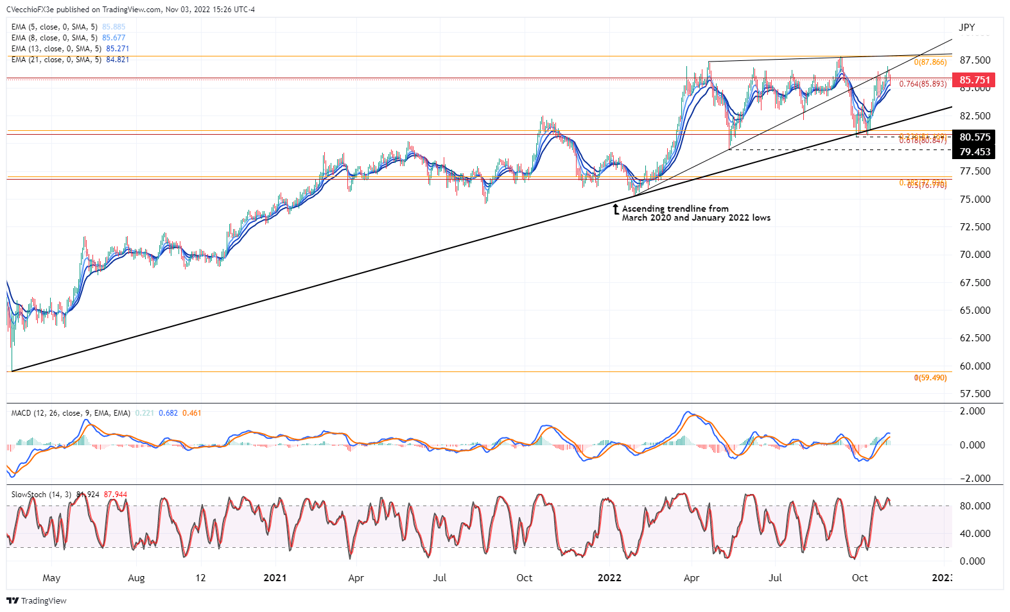Select the 0(59.490) Fibonacci level label
Image resolution: width=1010 pixels, height=612 pixels.
[930, 378]
